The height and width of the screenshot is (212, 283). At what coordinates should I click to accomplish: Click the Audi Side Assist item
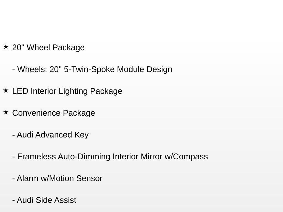tap(46, 200)
